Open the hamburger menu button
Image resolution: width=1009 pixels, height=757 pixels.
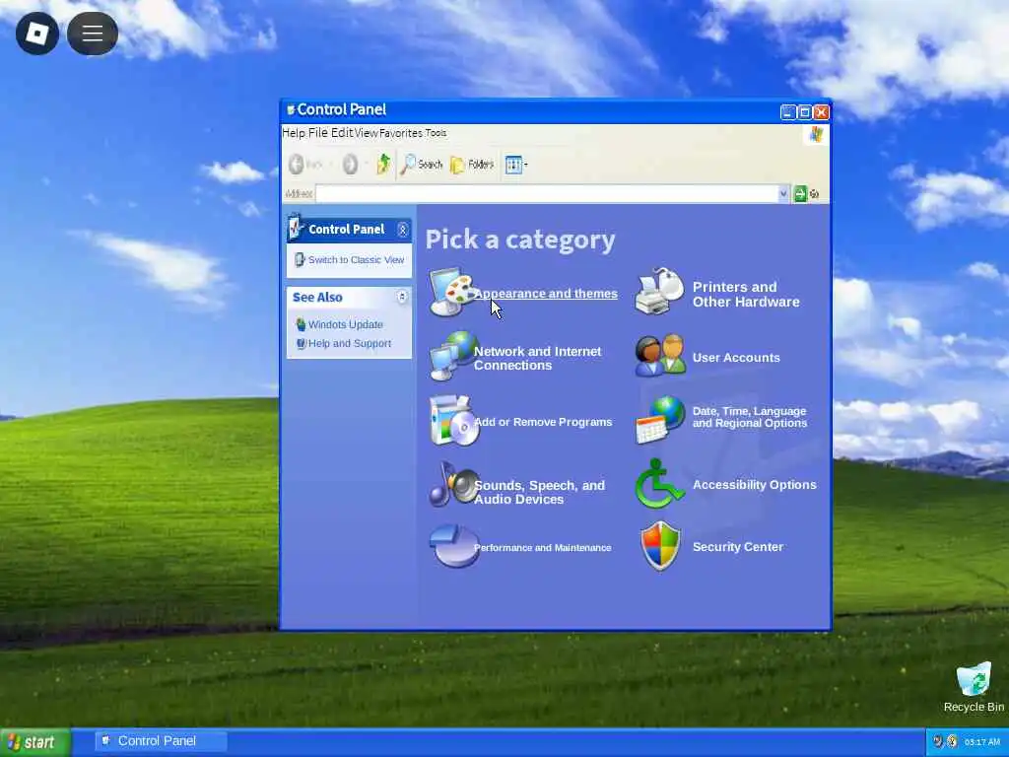(x=92, y=34)
